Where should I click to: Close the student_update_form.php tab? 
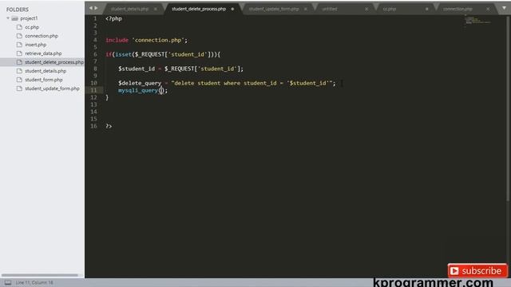click(x=305, y=9)
